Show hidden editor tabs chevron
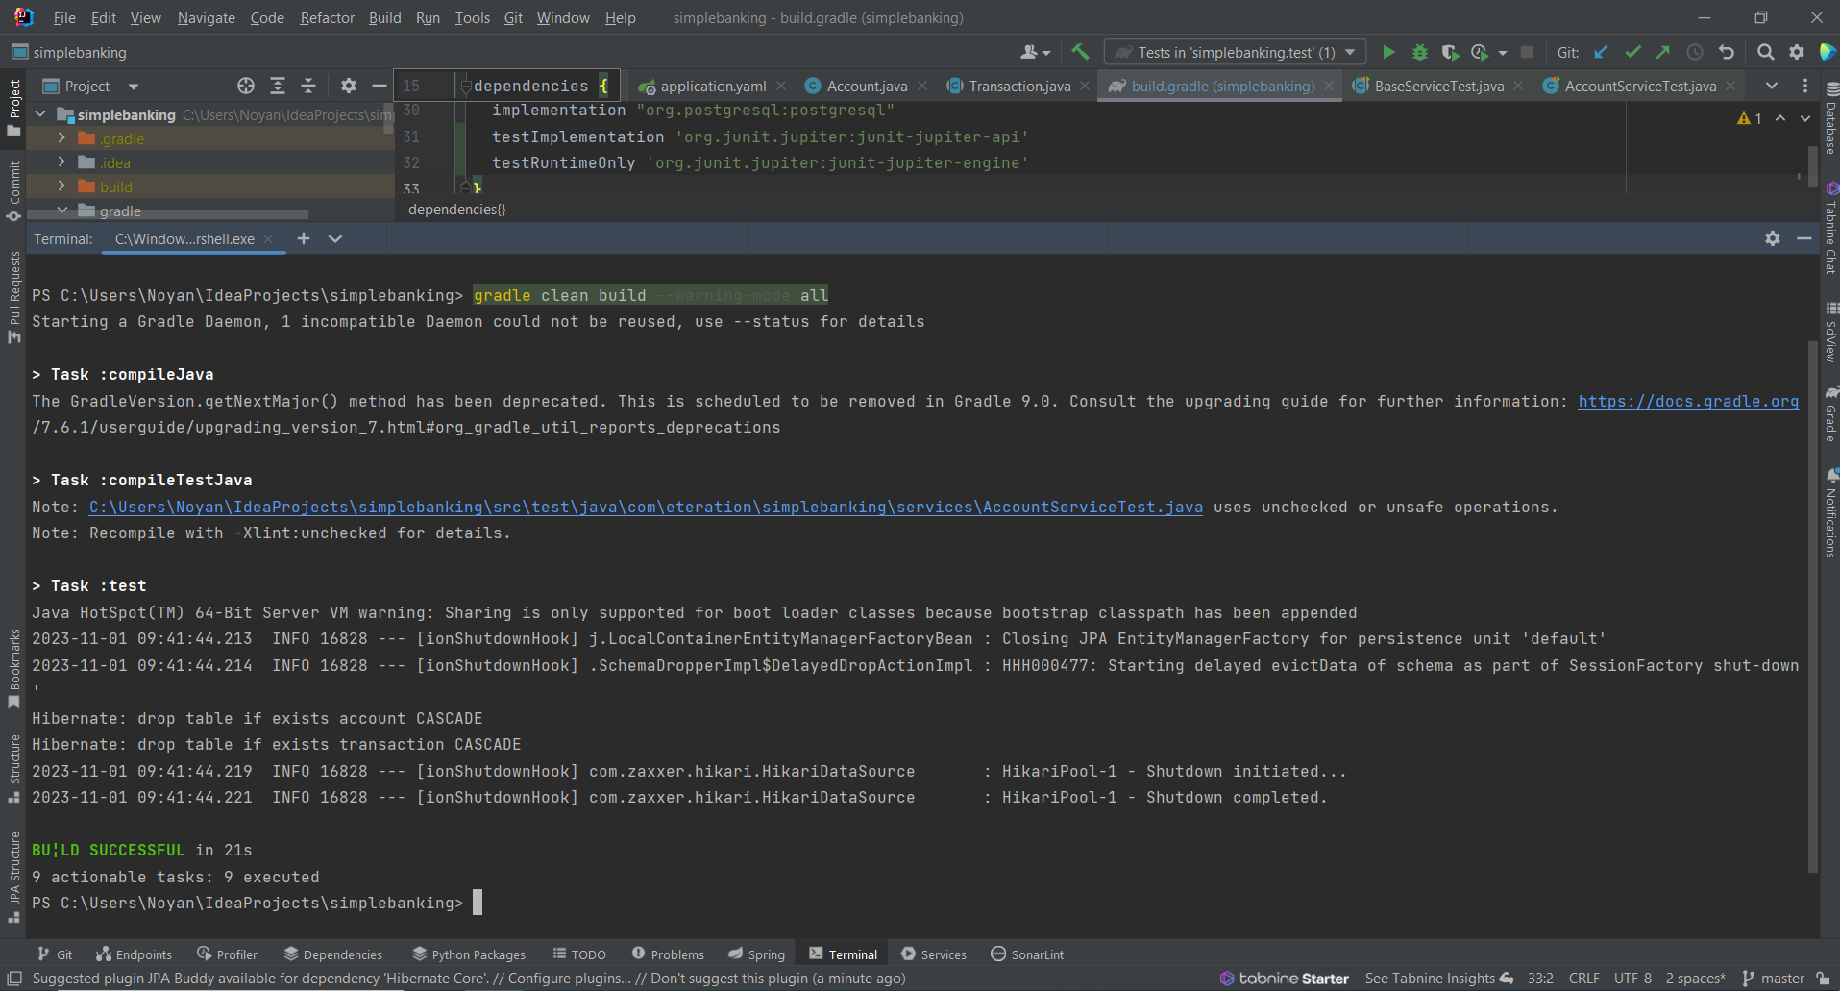This screenshot has width=1840, height=991. [1771, 87]
